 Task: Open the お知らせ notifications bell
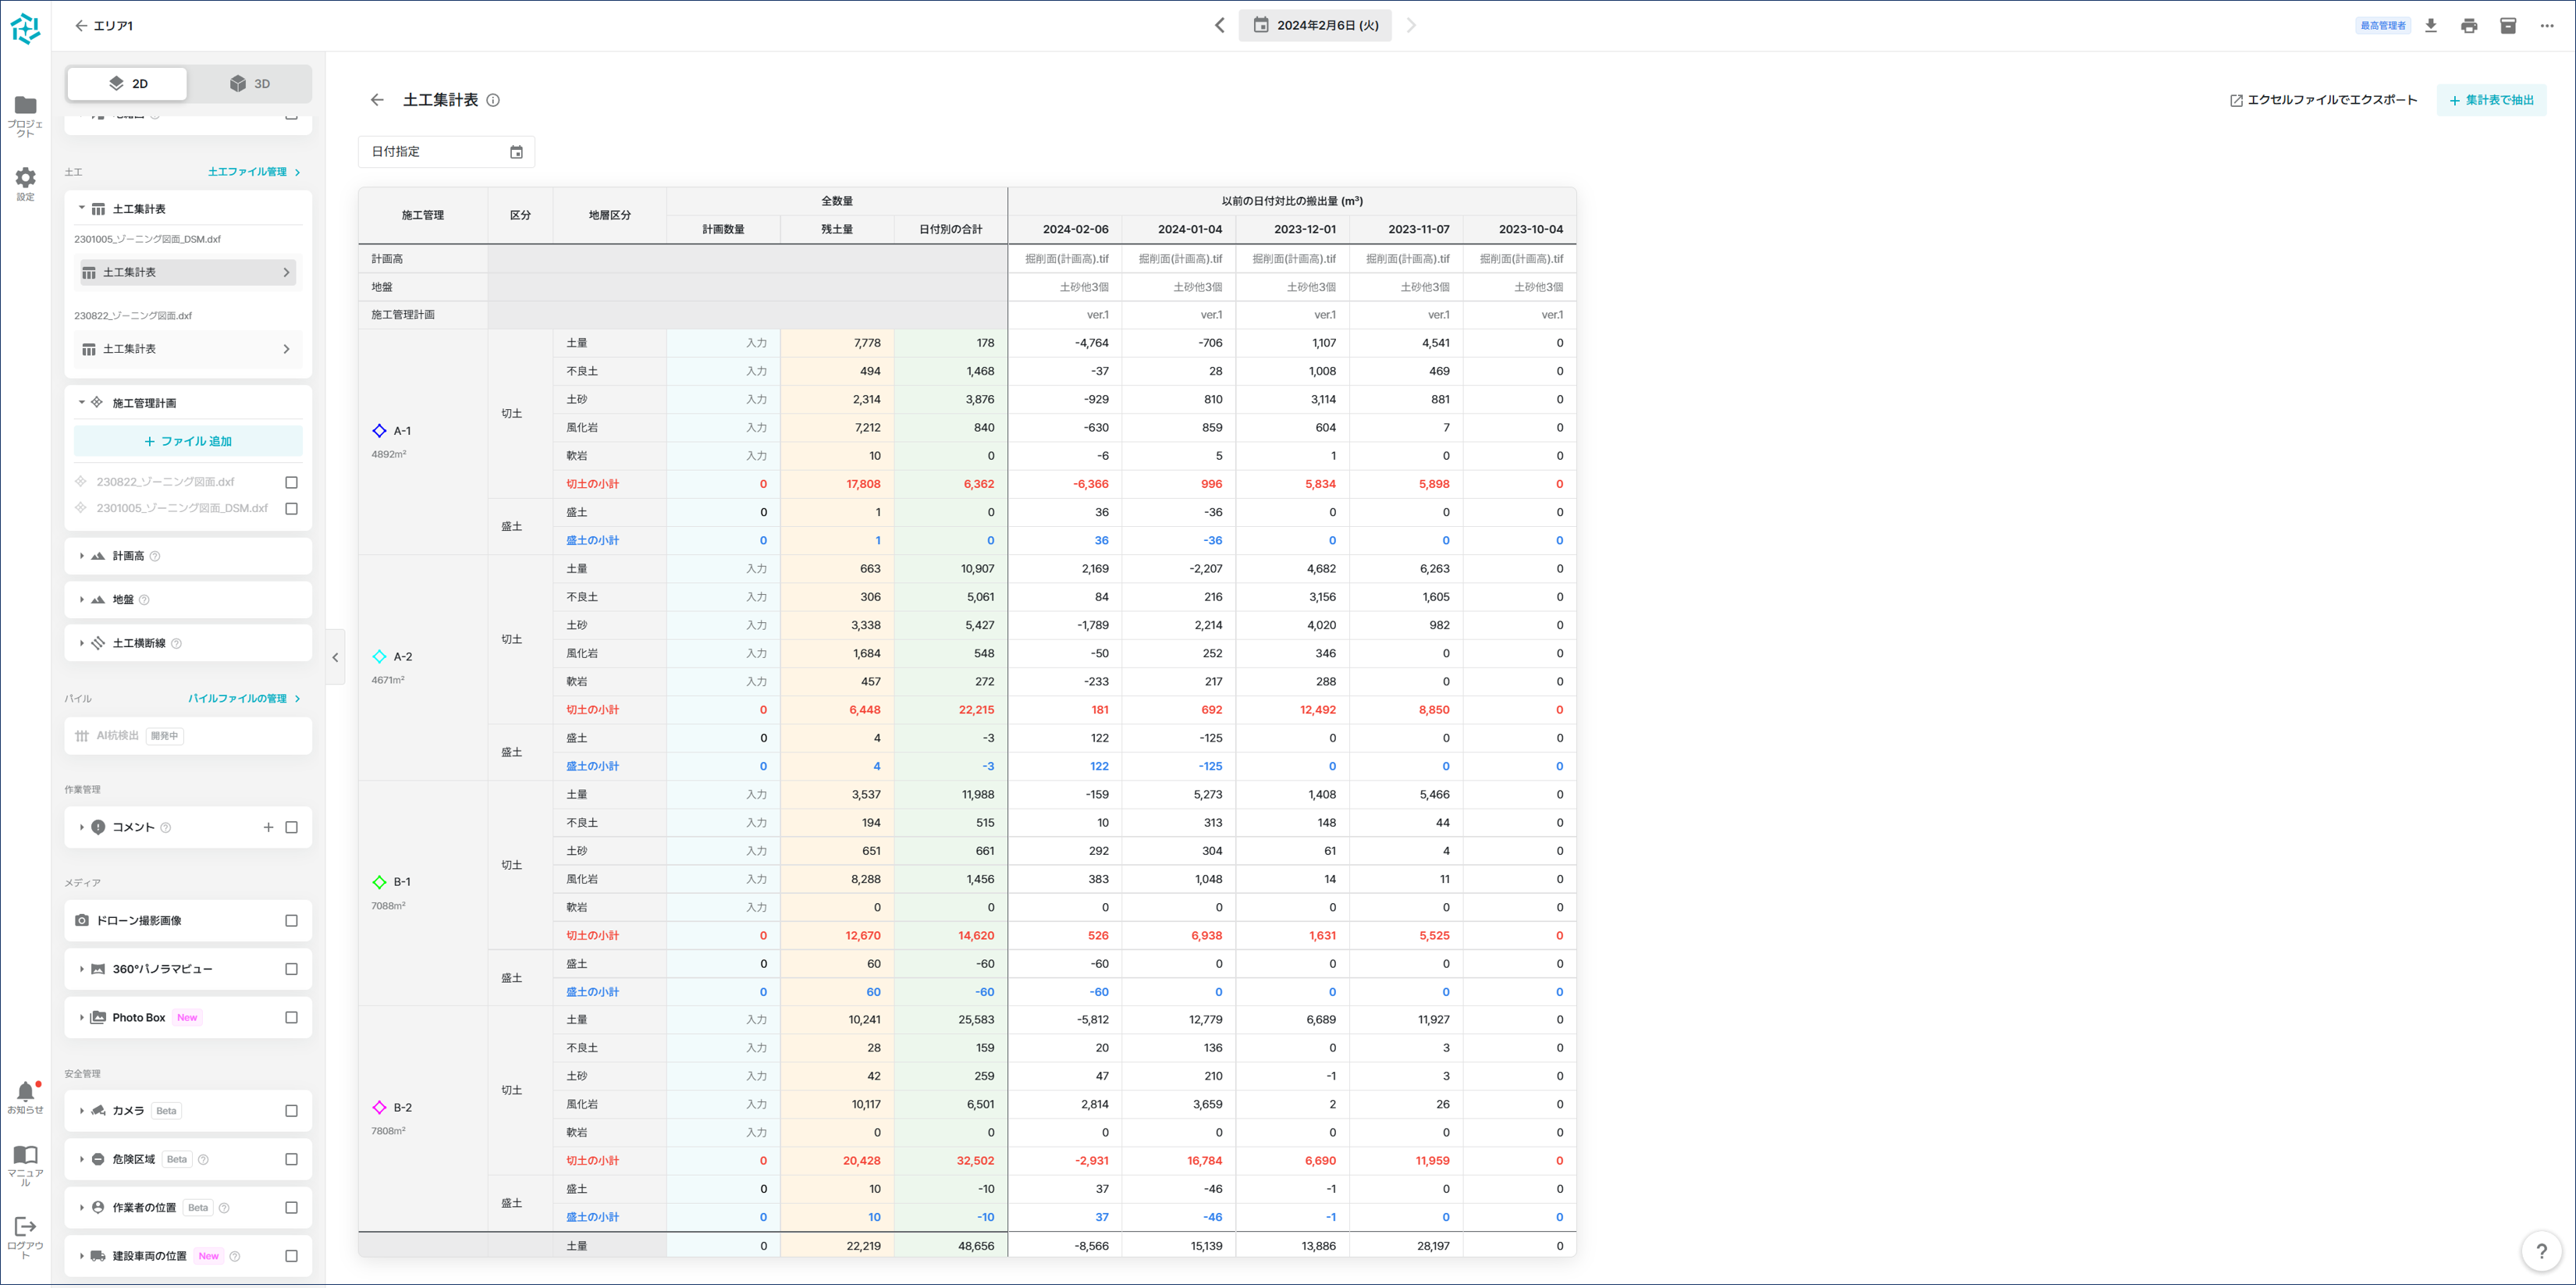tap(25, 1093)
